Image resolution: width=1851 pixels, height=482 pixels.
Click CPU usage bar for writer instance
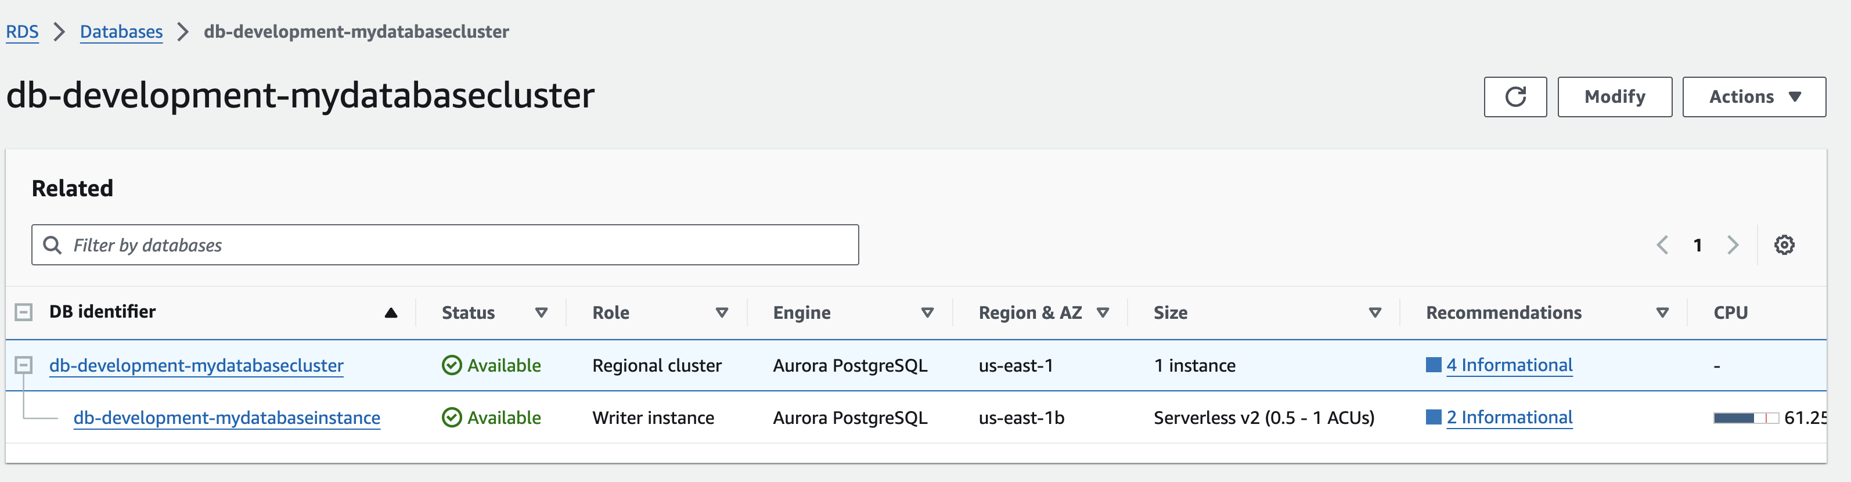pos(1746,418)
